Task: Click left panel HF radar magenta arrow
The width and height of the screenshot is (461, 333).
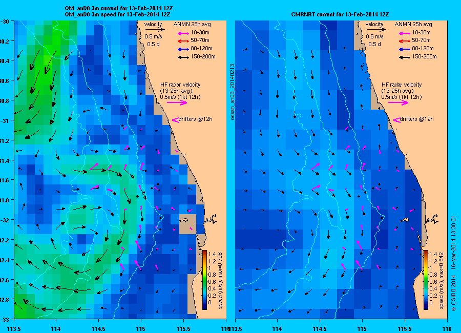Action: (177, 102)
